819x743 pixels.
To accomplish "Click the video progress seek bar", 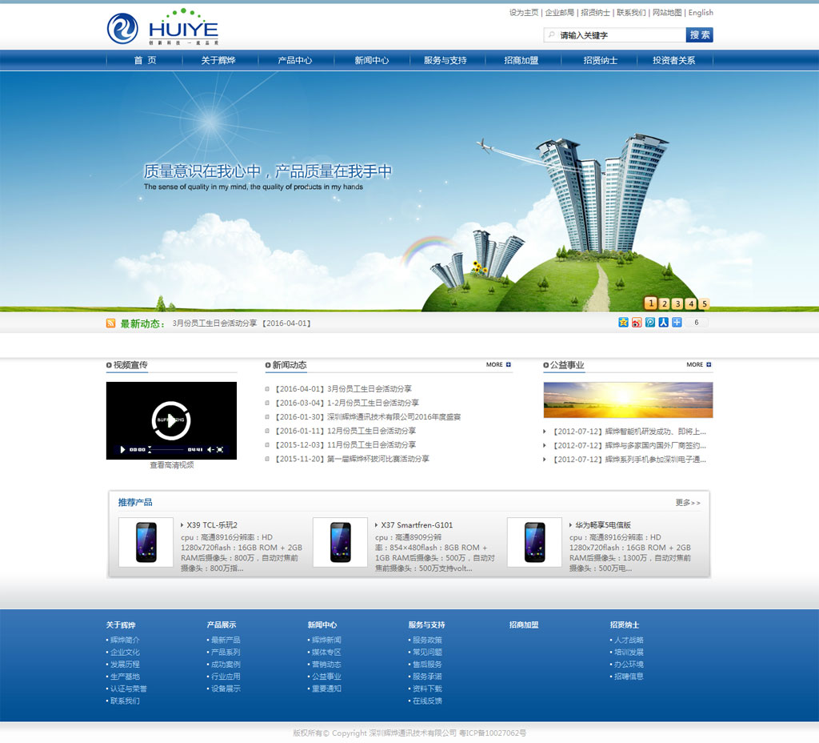I will point(168,450).
